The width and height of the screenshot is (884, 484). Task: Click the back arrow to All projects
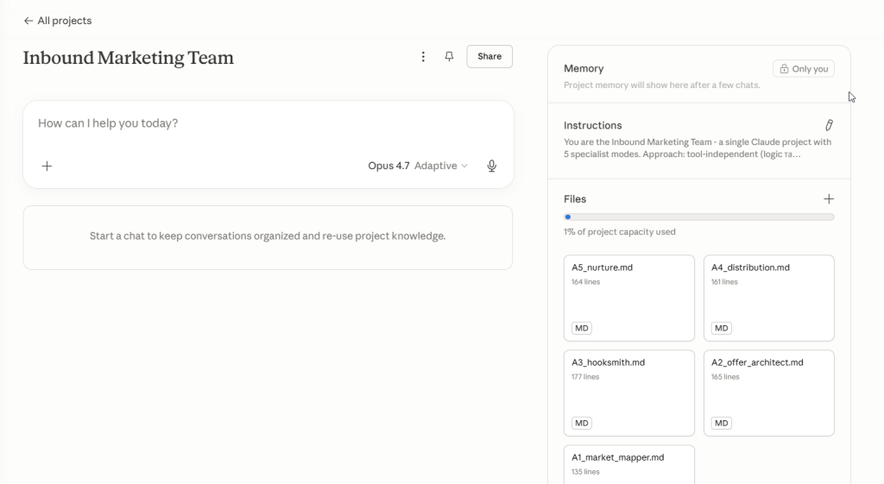(x=28, y=21)
